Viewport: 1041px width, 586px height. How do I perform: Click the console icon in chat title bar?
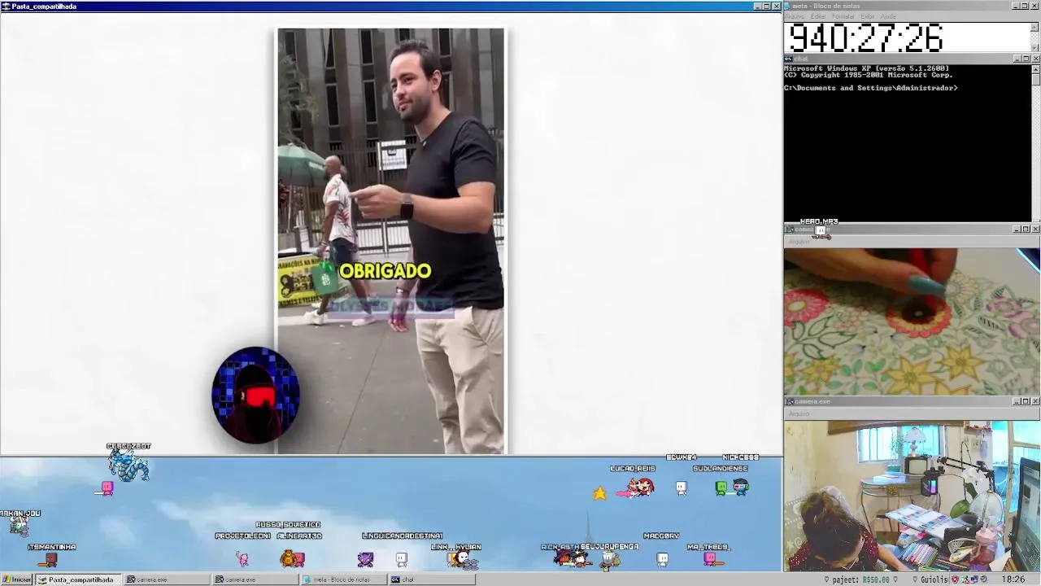(x=788, y=59)
